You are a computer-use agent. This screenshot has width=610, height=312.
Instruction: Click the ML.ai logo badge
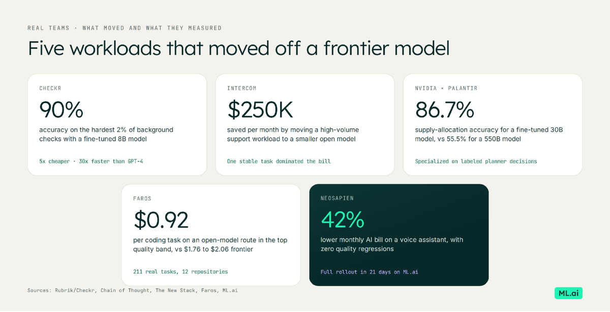point(568,293)
